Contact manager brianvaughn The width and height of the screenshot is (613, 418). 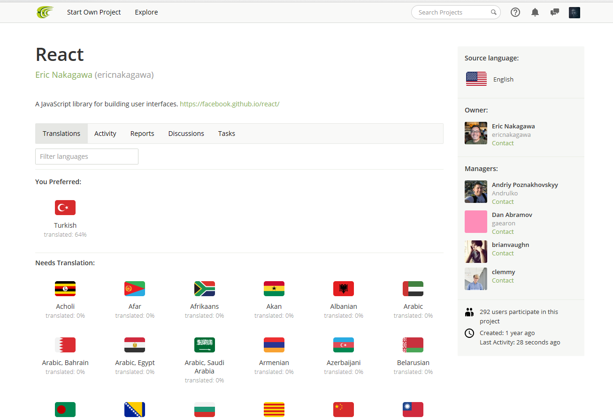click(503, 254)
